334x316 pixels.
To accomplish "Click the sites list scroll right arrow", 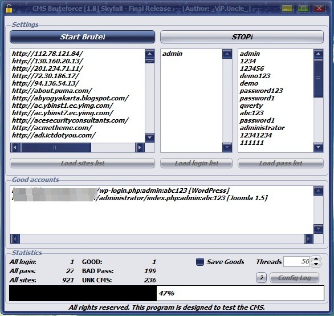I will pos(140,148).
